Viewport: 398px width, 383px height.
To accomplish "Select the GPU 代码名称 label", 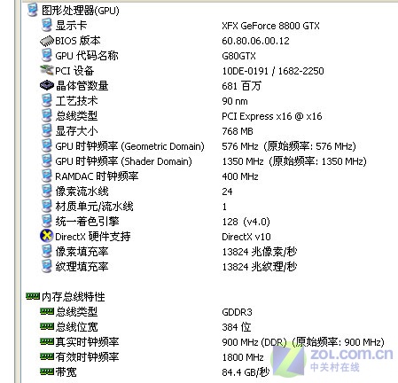I will [x=87, y=56].
